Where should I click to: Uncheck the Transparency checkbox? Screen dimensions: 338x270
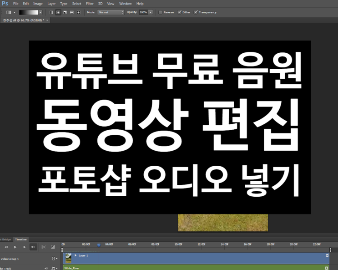[196, 12]
